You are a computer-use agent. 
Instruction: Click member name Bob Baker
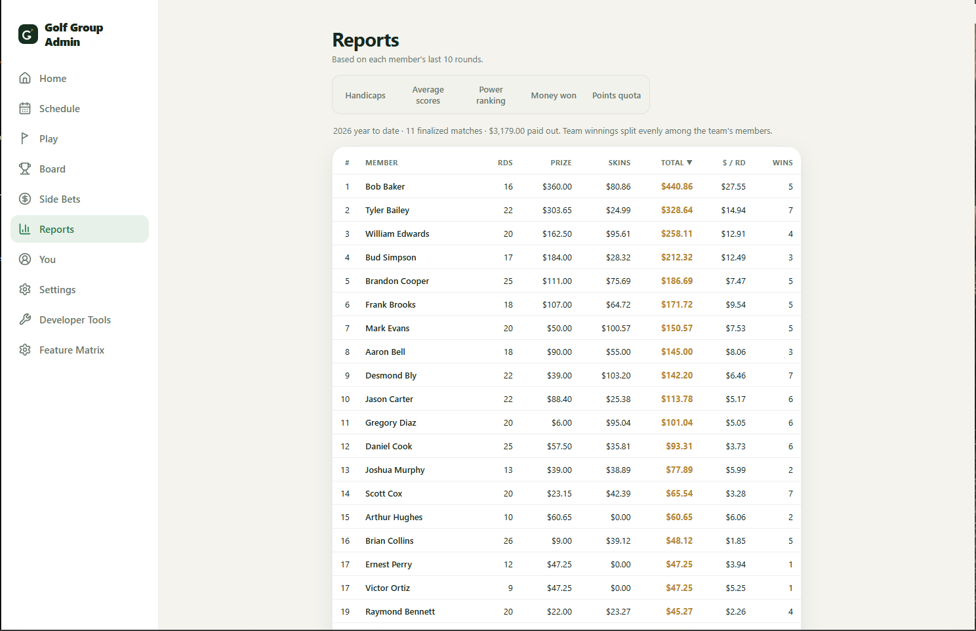tap(385, 186)
